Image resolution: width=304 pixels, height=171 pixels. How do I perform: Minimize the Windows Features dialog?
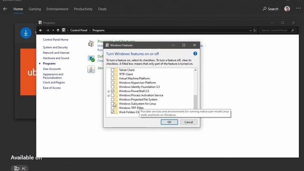coord(173,45)
